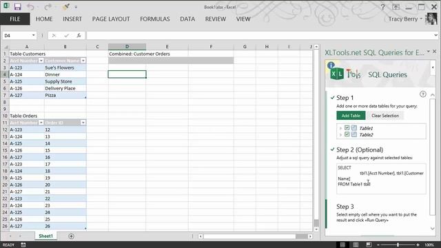This screenshot has width=441, height=248.
Task: Select the column D header
Action: pos(127,47)
